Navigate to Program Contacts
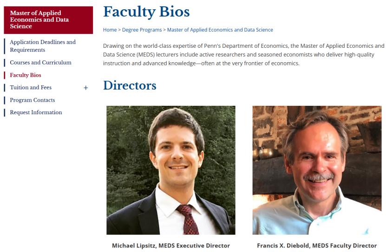 tap(33, 100)
